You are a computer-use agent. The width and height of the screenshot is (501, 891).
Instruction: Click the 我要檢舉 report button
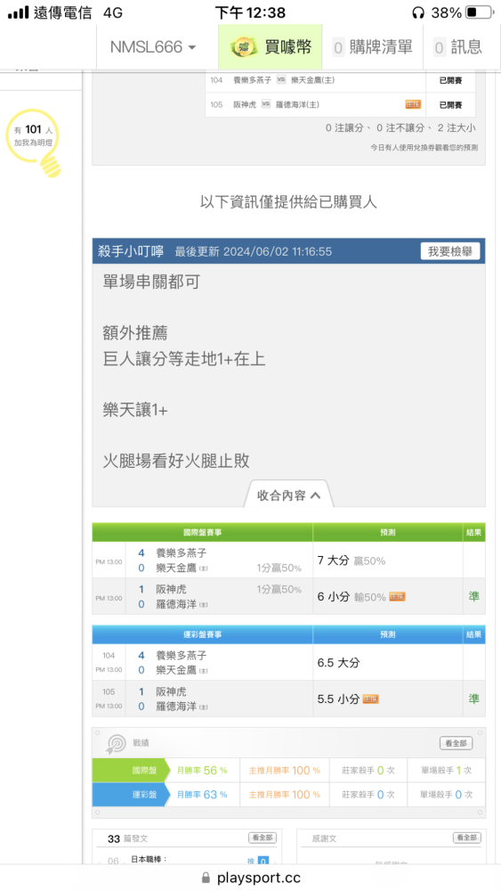point(450,251)
